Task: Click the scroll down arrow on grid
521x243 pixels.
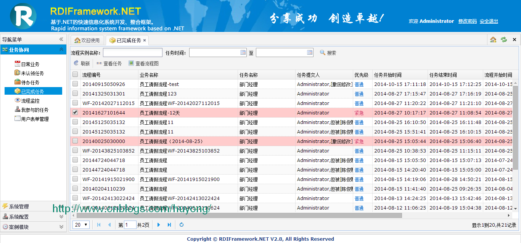Action: pyautogui.click(x=515, y=208)
